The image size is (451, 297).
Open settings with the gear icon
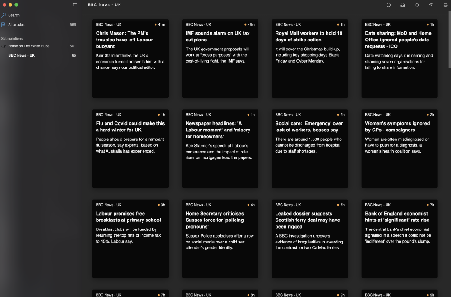click(x=446, y=4)
